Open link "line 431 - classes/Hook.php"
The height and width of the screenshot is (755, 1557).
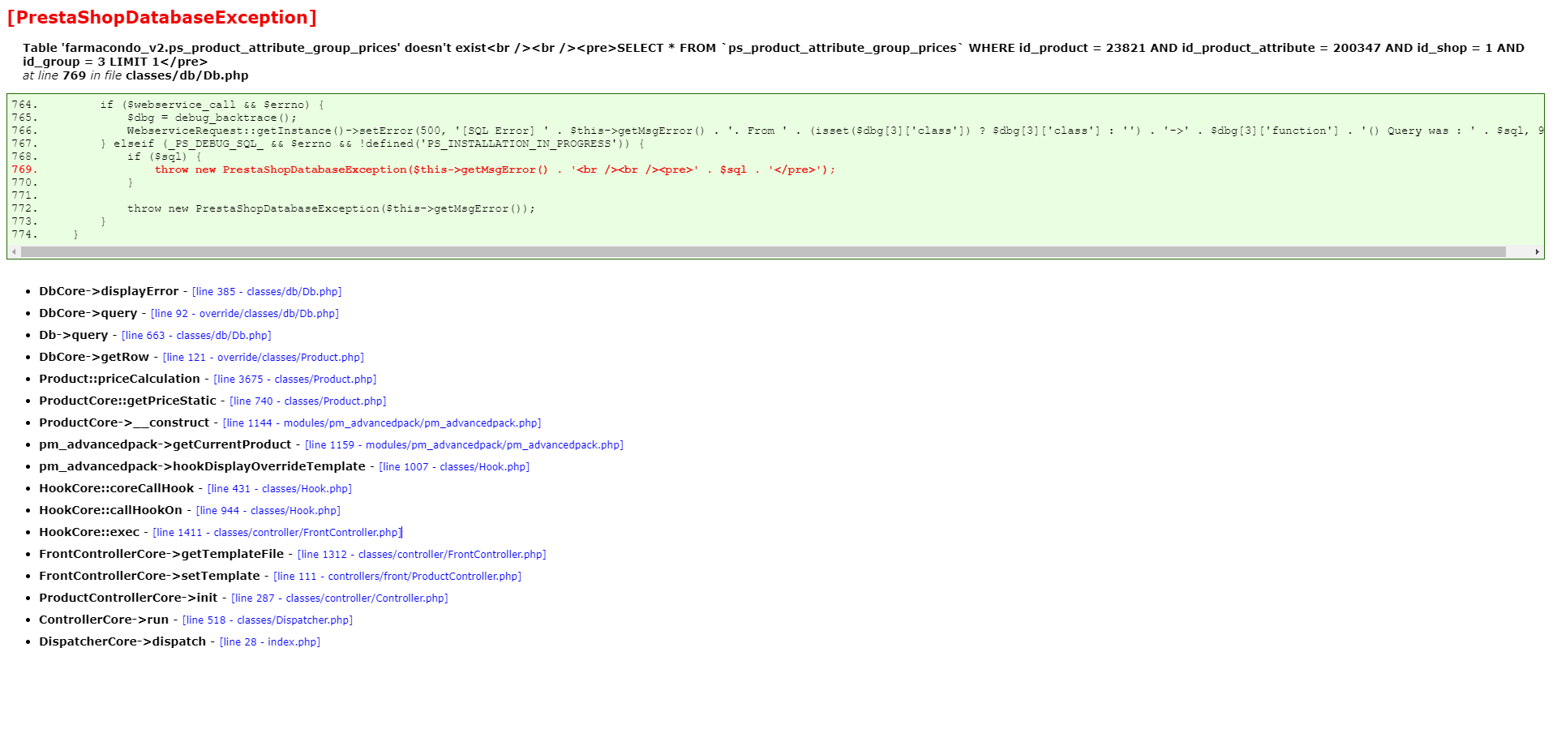click(280, 489)
